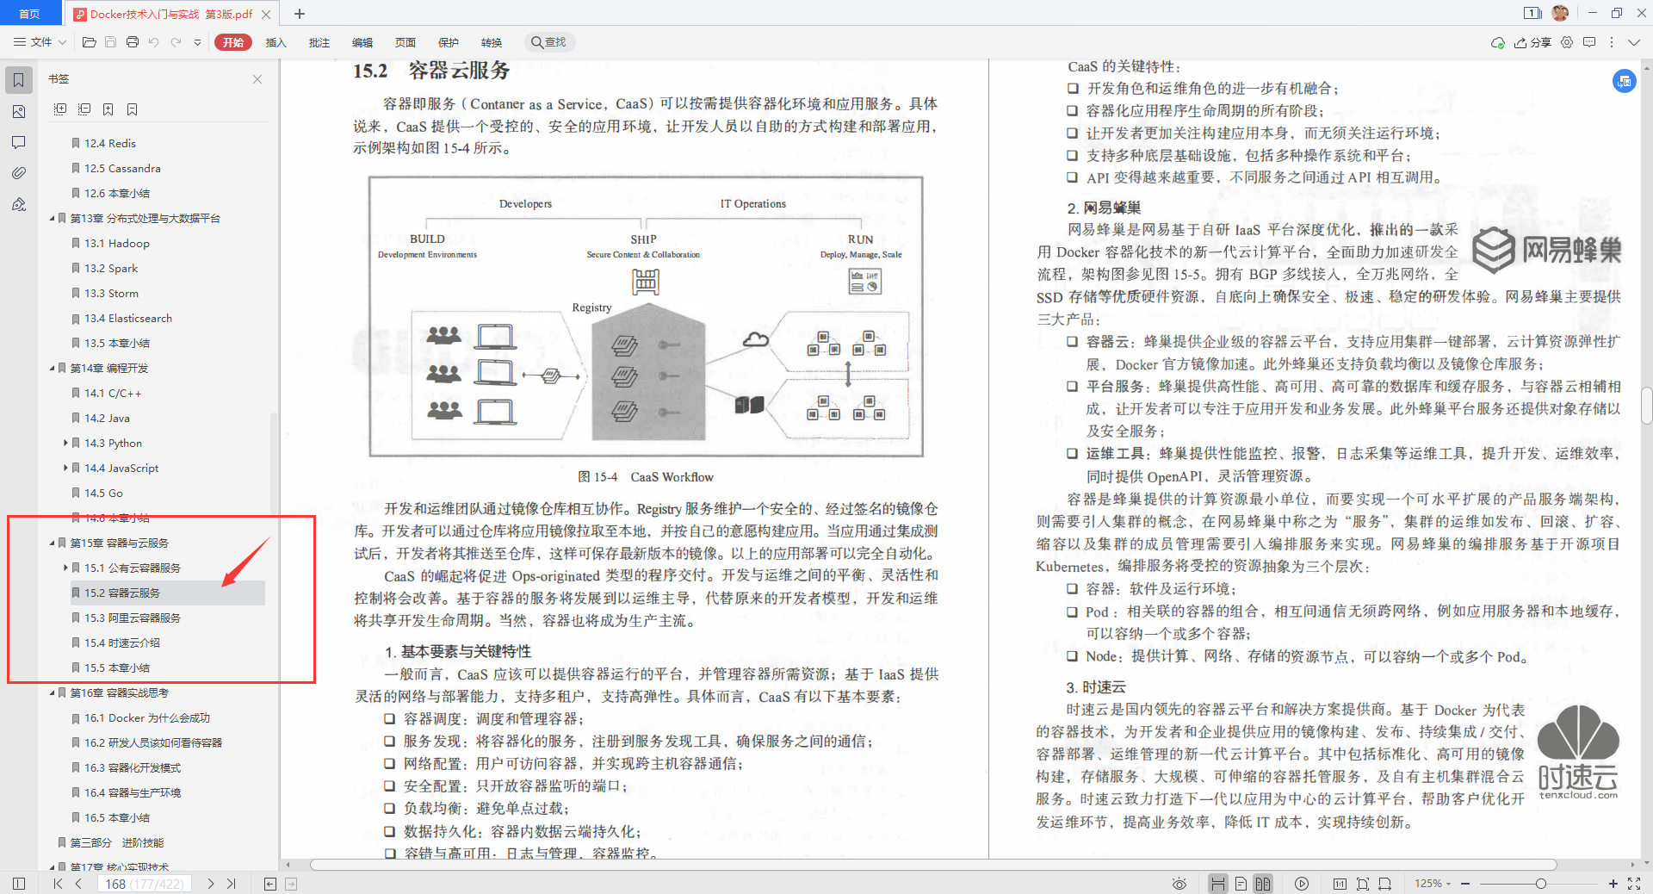Click the save icon in toolbar
The image size is (1653, 894).
pos(110,42)
